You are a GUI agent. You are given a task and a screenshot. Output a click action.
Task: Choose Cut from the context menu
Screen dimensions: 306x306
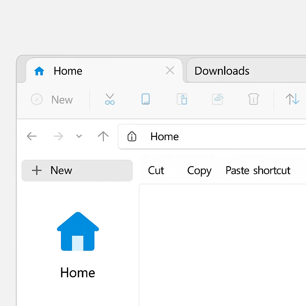156,170
